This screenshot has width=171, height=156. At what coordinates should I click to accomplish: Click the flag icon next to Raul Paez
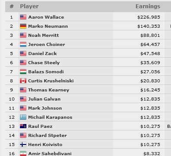(23, 126)
